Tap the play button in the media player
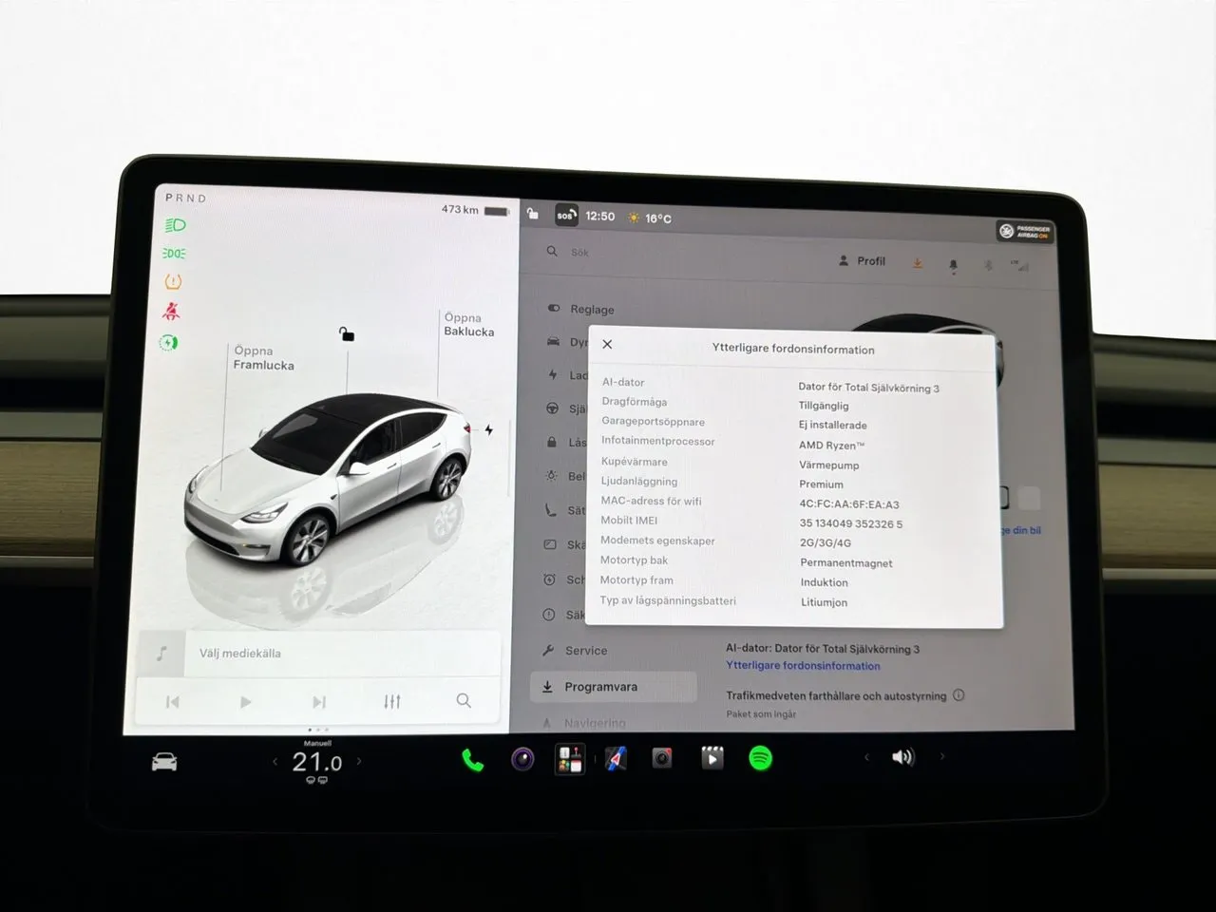 246,702
